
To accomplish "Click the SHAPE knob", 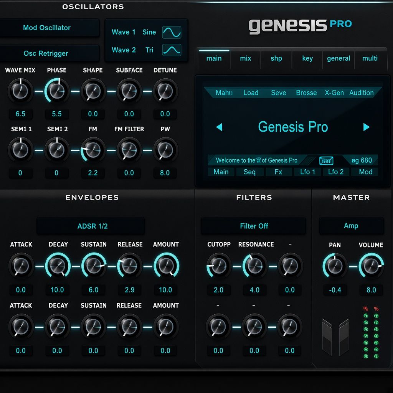I will (93, 91).
